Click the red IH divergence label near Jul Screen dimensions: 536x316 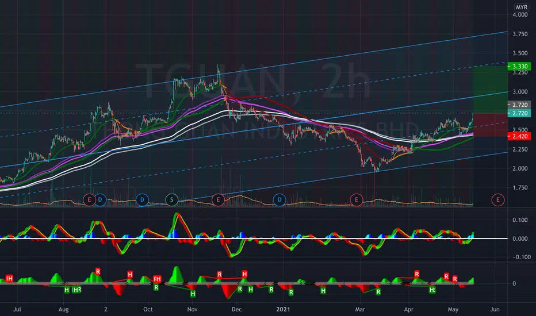(x=10, y=279)
